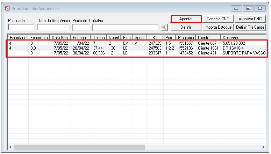
Task: Click the SUPORTE PARA VASSO cell
Action: (x=244, y=53)
